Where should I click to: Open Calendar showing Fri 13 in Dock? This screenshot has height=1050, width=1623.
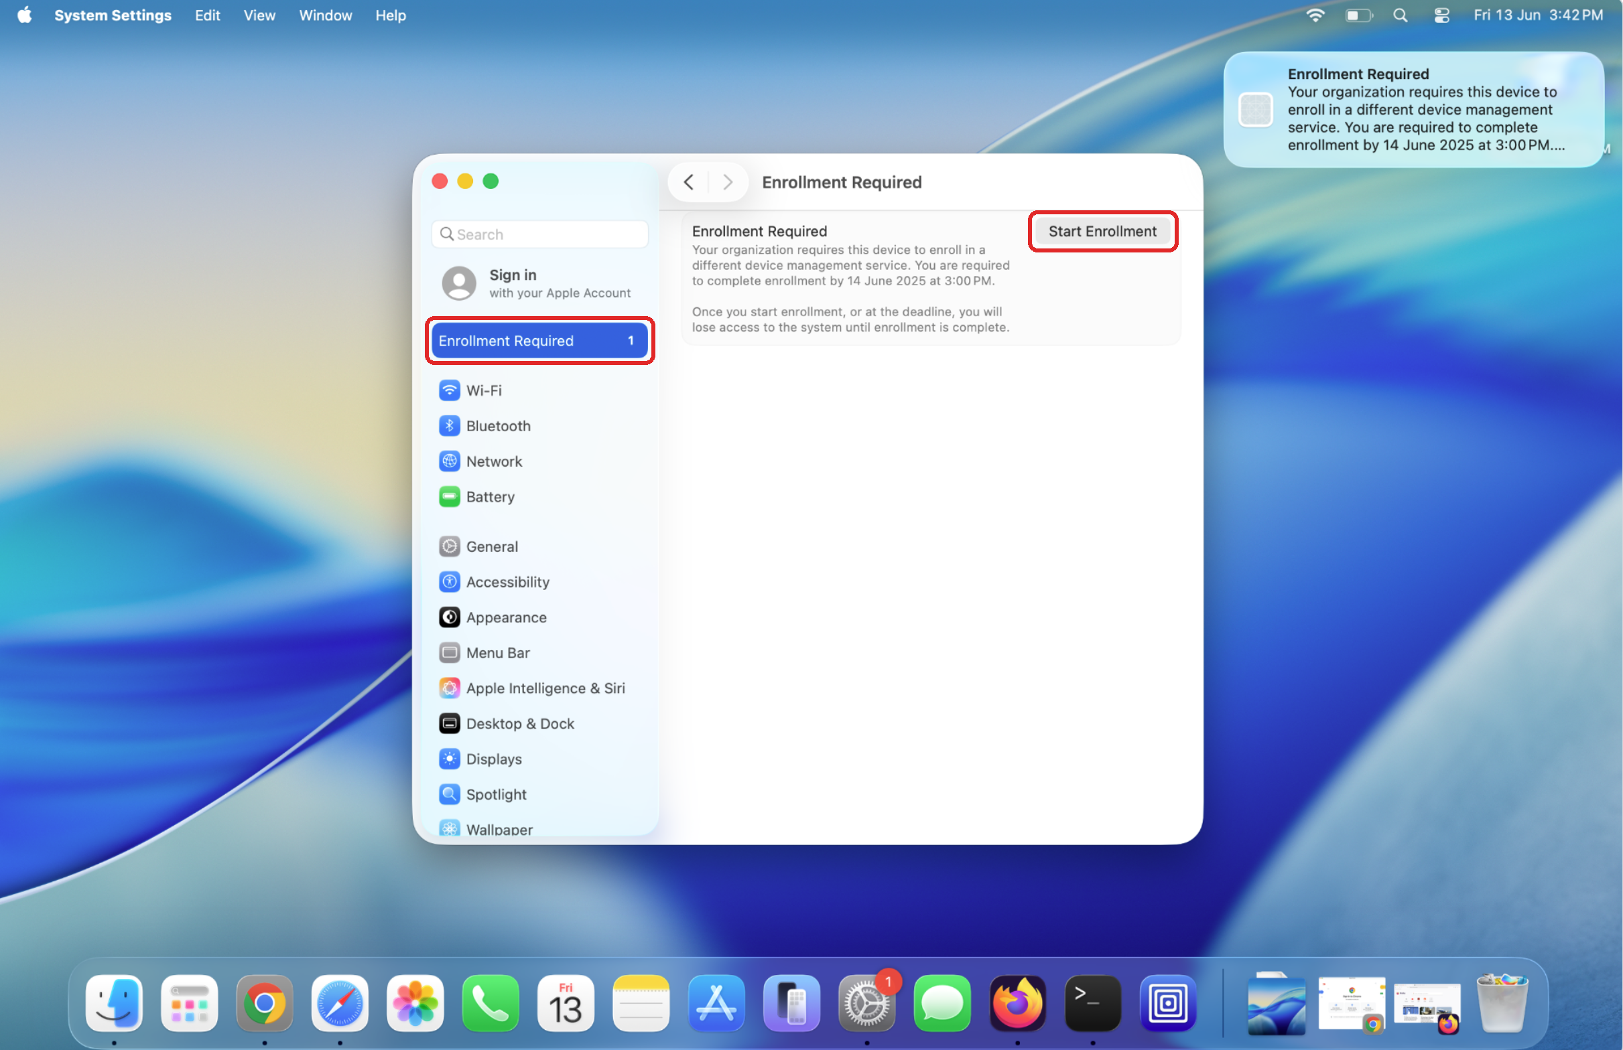click(x=566, y=1003)
